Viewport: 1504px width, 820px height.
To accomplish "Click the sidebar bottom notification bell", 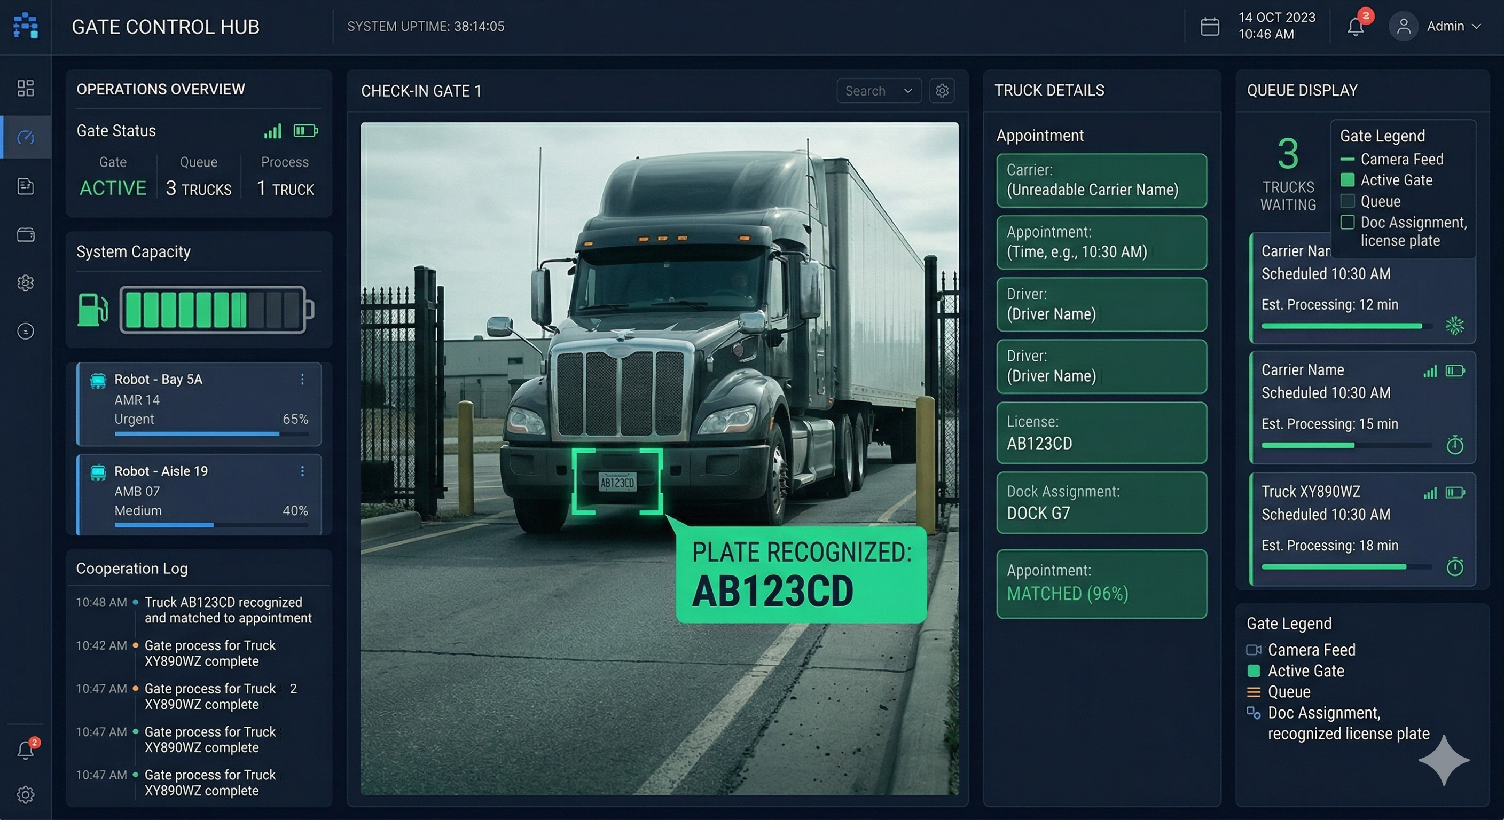I will [25, 750].
